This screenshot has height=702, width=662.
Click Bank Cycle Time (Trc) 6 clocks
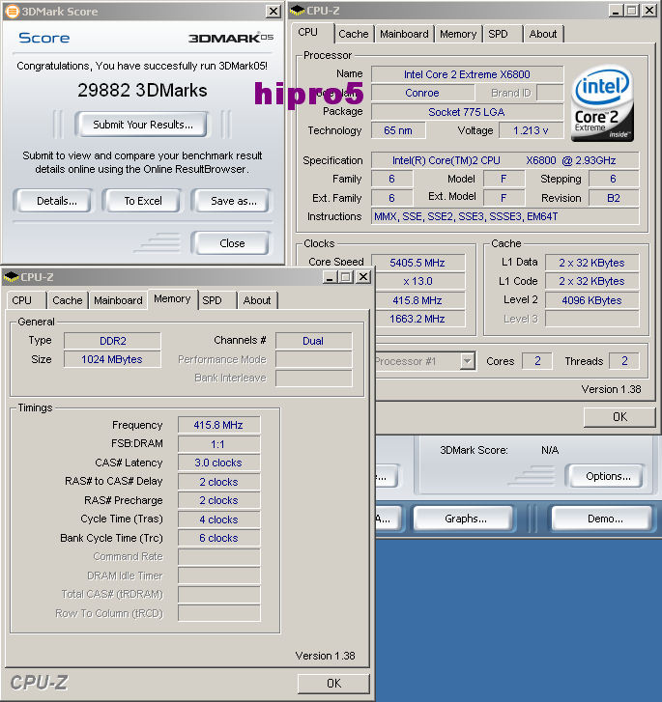[218, 538]
